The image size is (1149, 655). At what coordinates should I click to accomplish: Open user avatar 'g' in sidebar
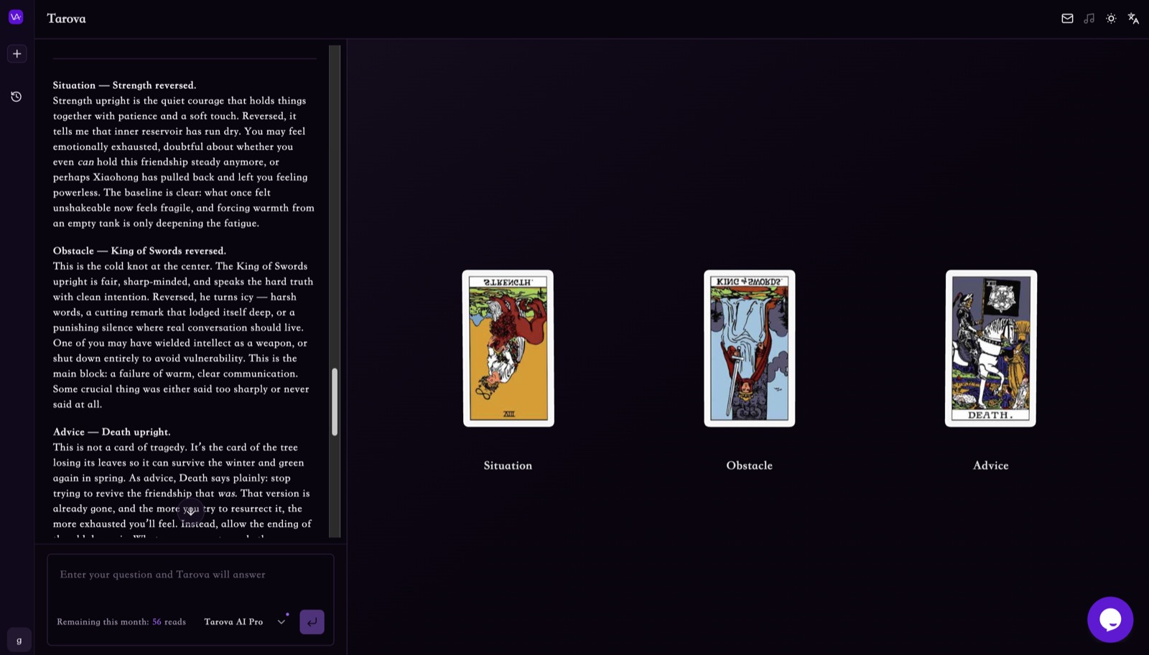pyautogui.click(x=19, y=639)
